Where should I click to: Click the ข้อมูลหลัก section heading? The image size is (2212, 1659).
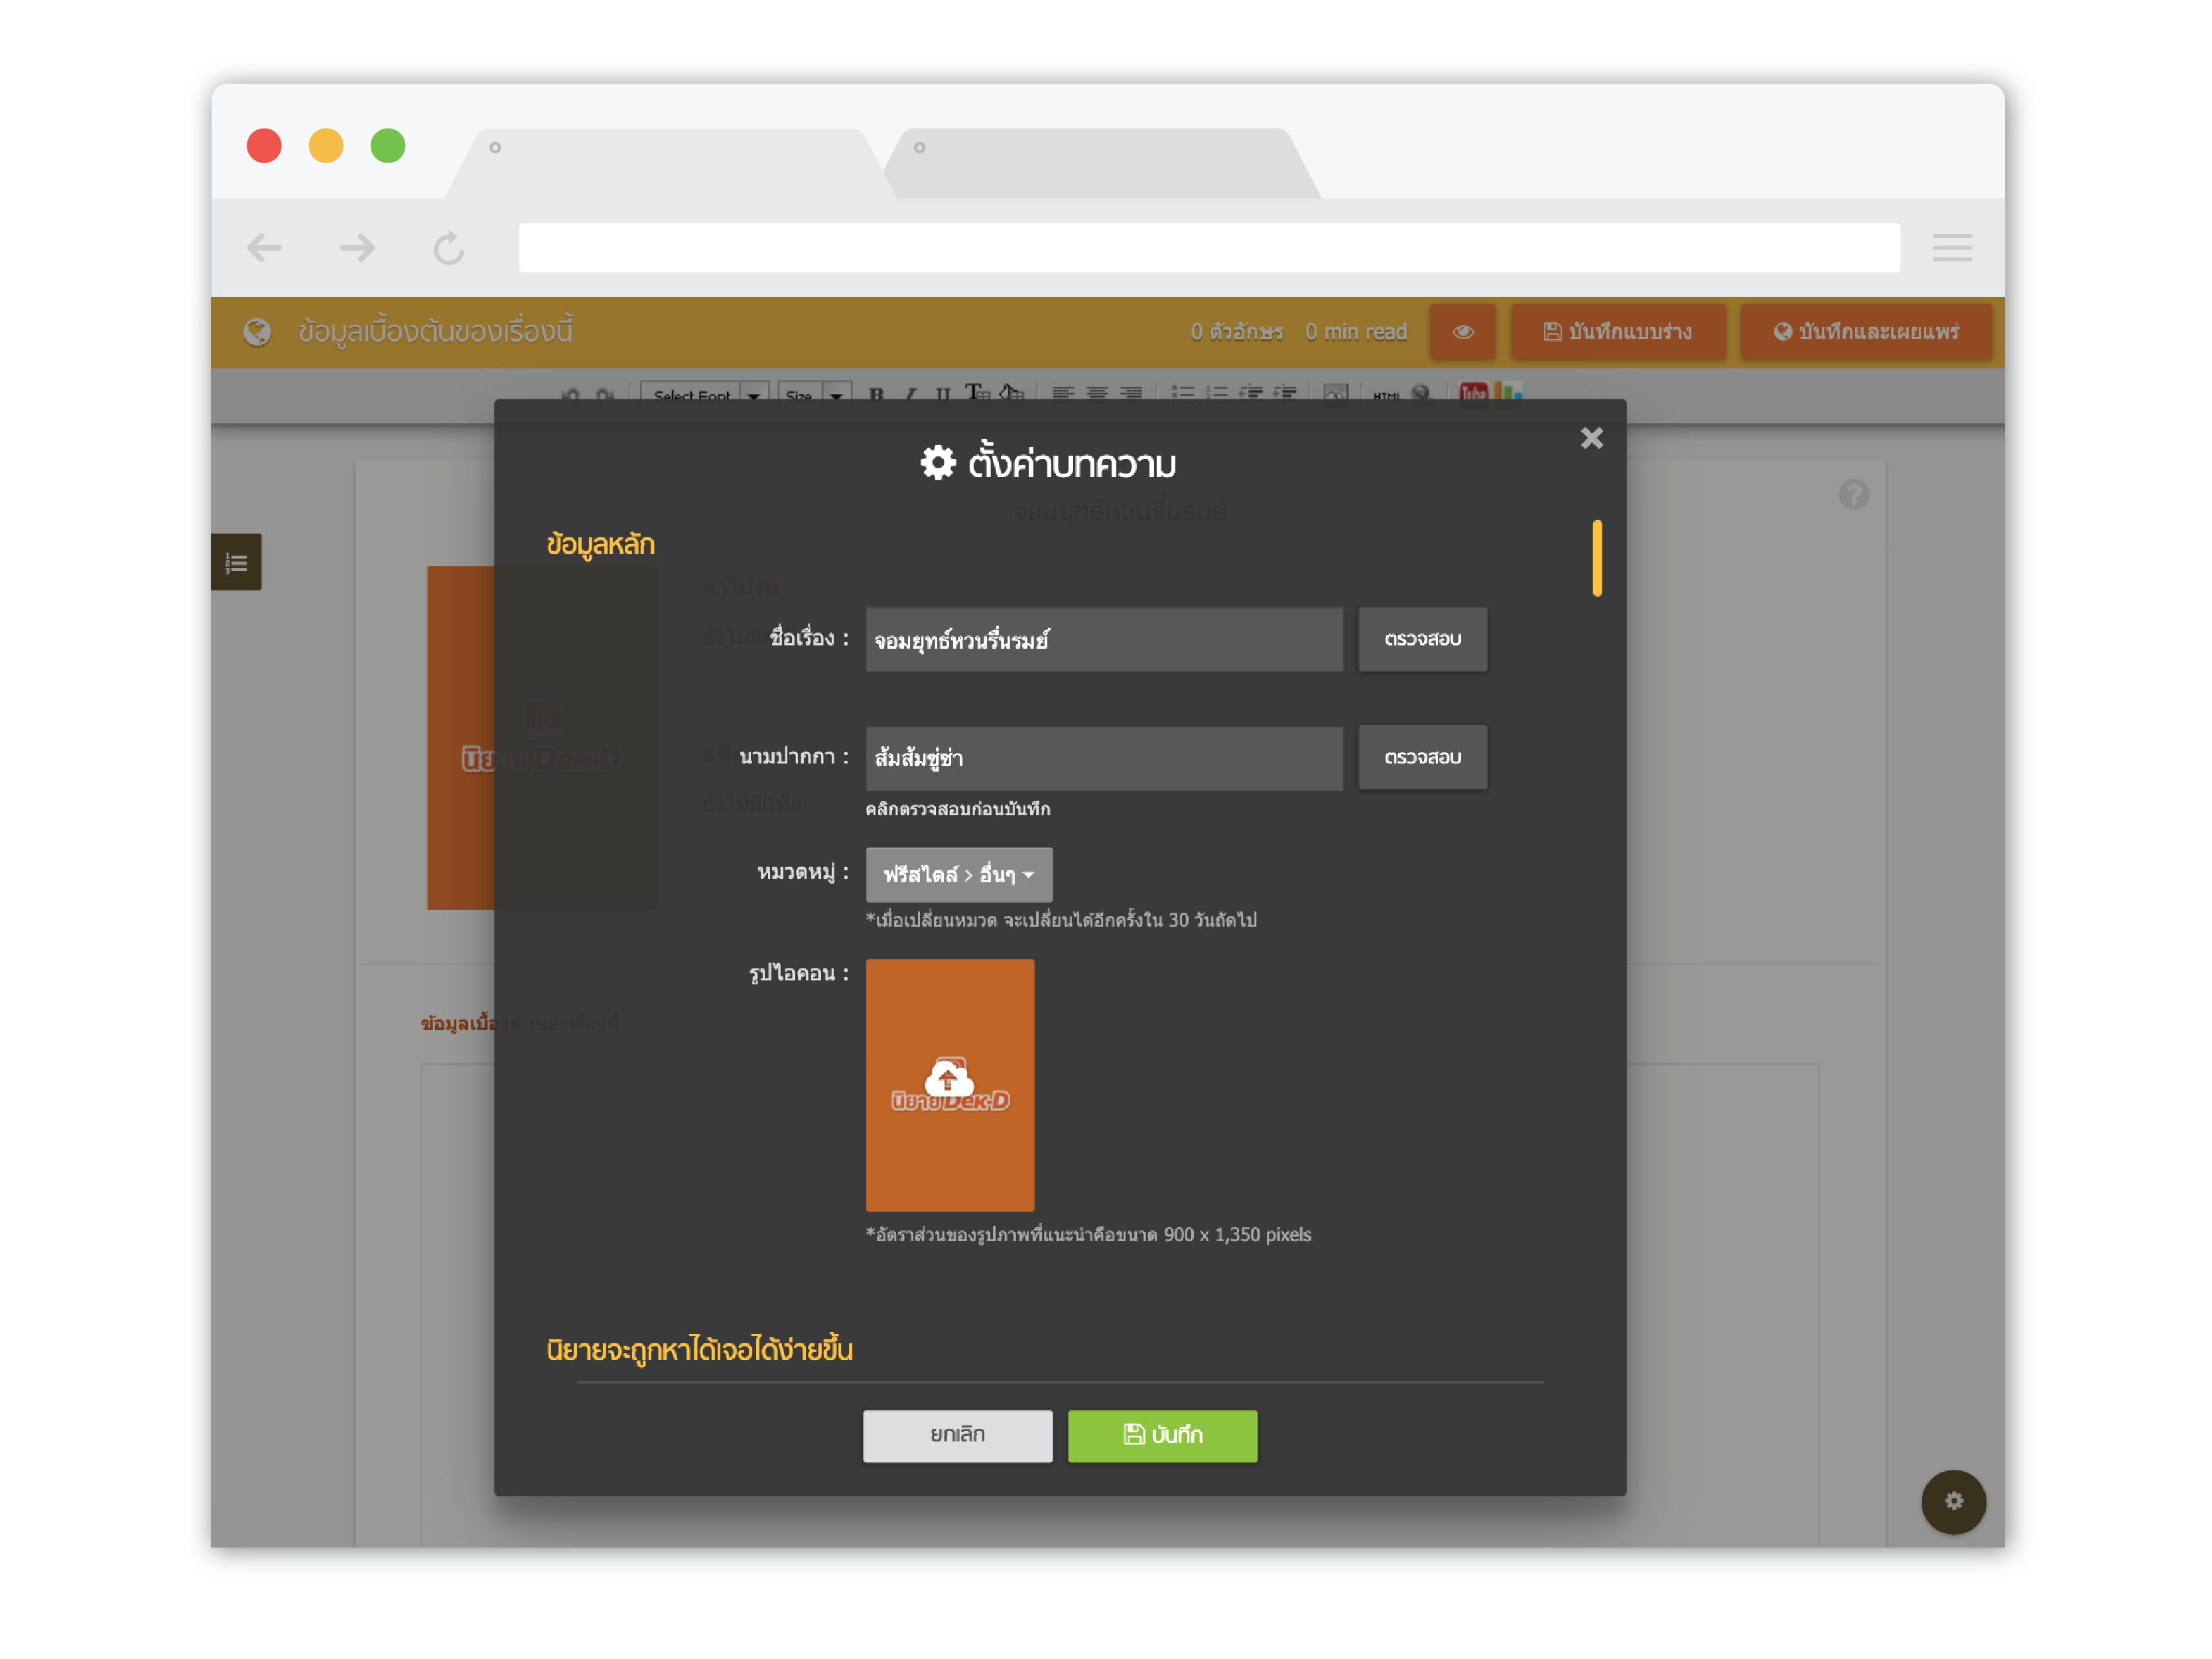pyautogui.click(x=600, y=544)
